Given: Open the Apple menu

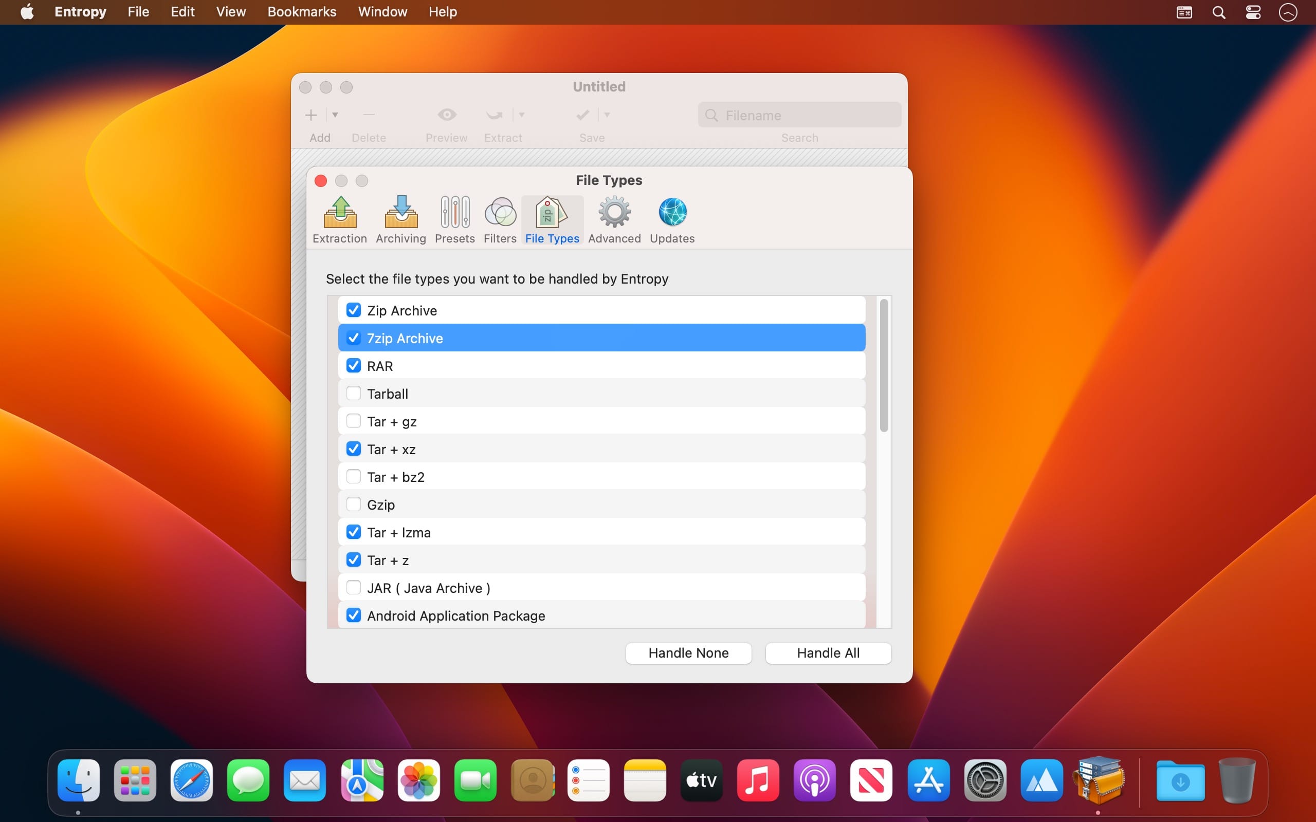Looking at the screenshot, I should pyautogui.click(x=27, y=12).
